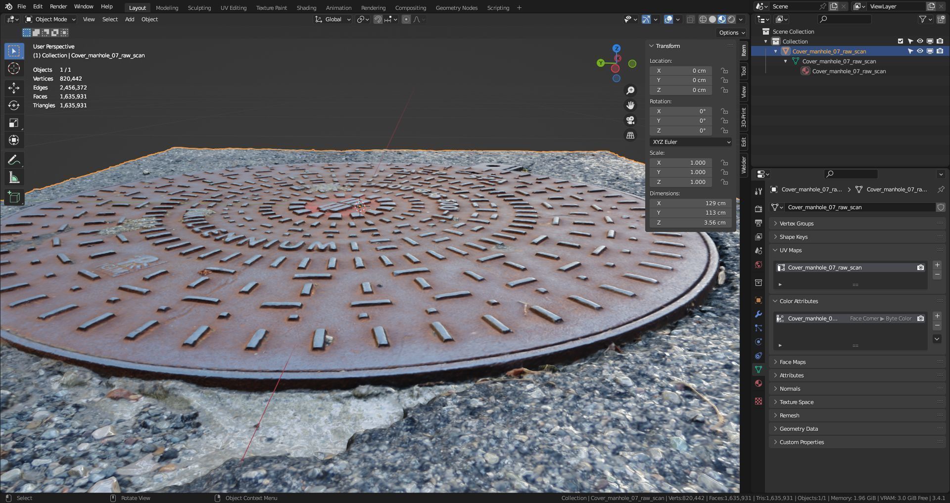Activate the Move tool
Screen dimensions: 950x503
click(14, 88)
